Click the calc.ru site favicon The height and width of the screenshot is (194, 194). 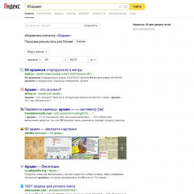coord(22,70)
